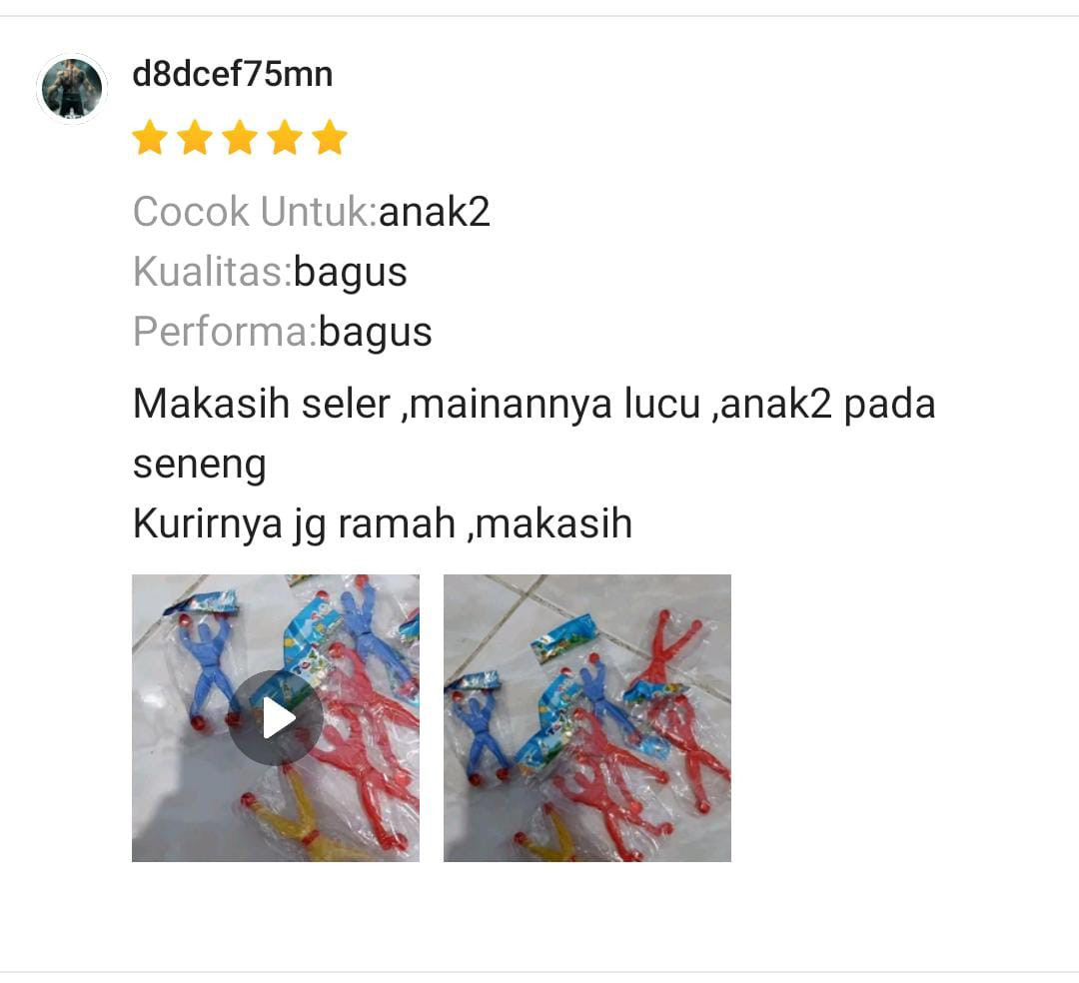The width and height of the screenshot is (1079, 983).
Task: Open the second review photo
Action: 587,717
